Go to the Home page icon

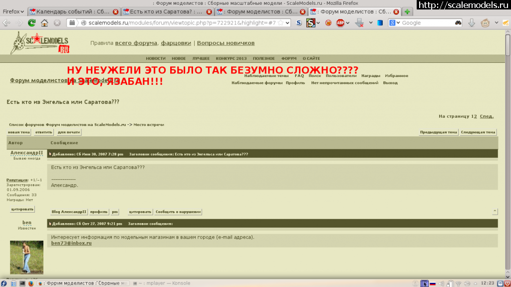(44, 23)
